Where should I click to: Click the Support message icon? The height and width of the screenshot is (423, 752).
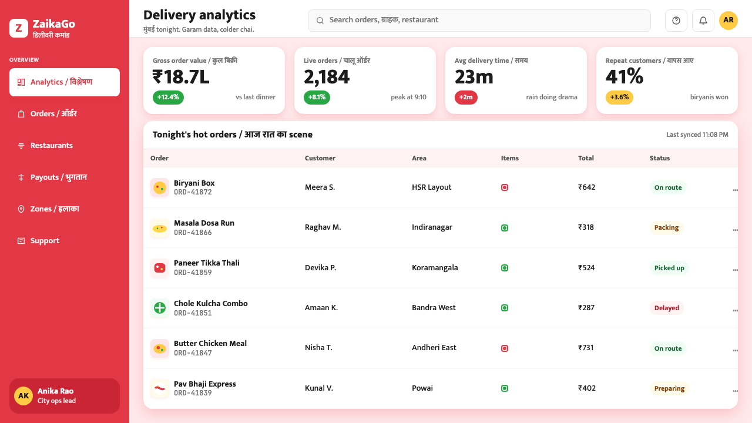click(x=21, y=241)
